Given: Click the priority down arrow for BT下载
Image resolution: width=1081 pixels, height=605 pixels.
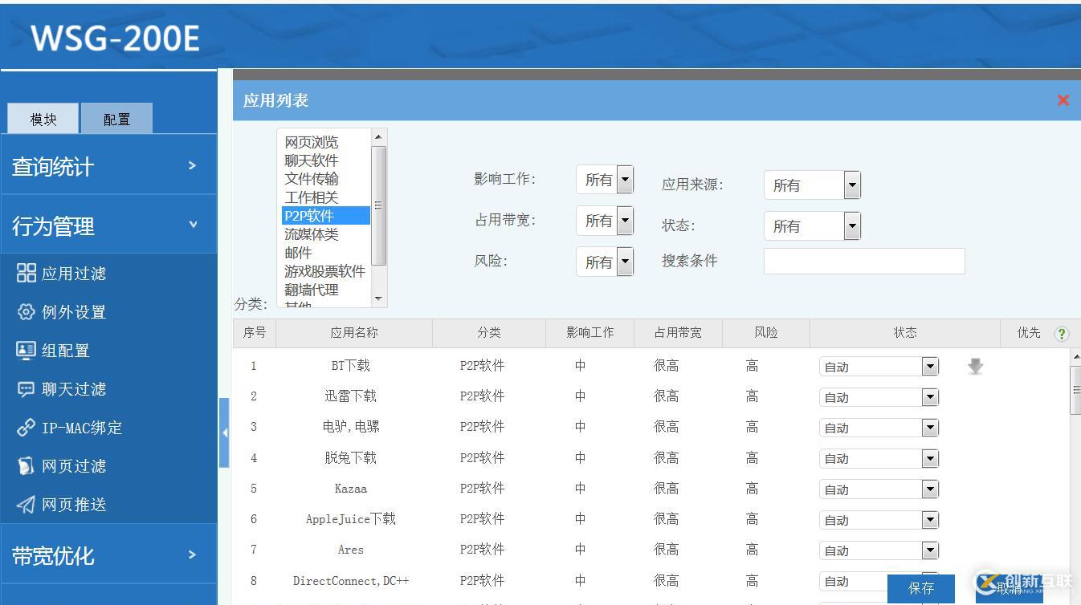Looking at the screenshot, I should [x=975, y=367].
